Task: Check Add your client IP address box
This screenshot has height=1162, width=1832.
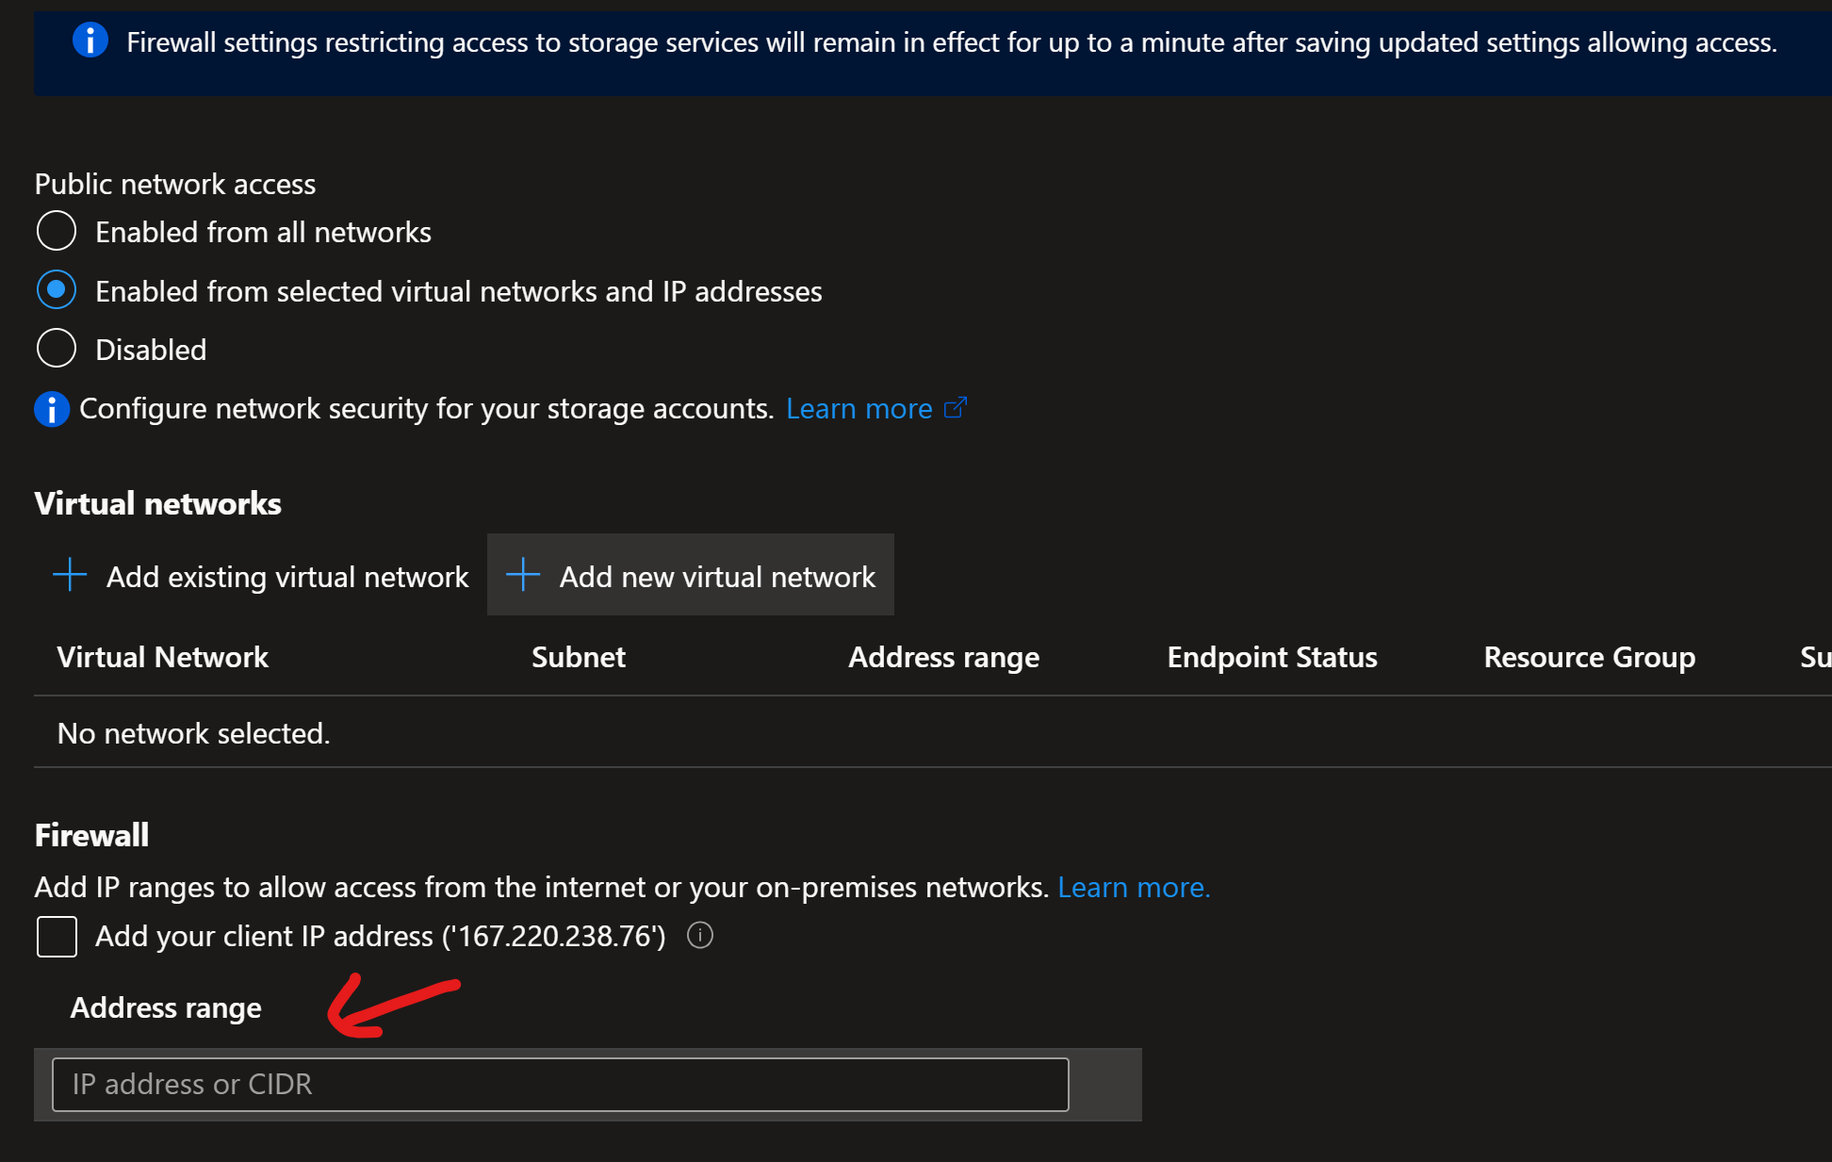Action: pyautogui.click(x=57, y=937)
